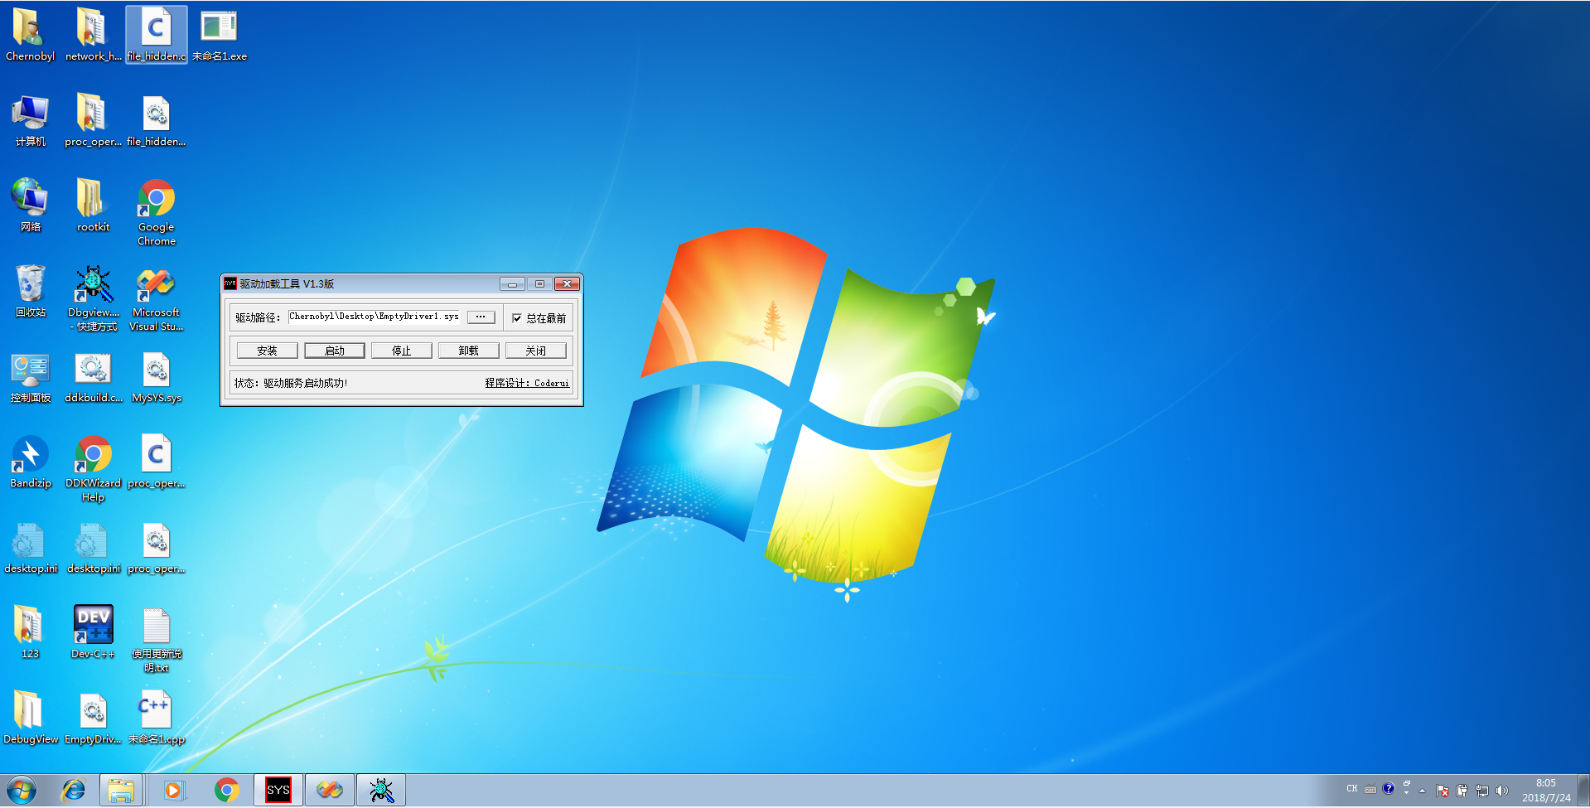Select the EmptyDriv... file icon
Image resolution: width=1590 pixels, height=808 pixels.
pos(93,718)
